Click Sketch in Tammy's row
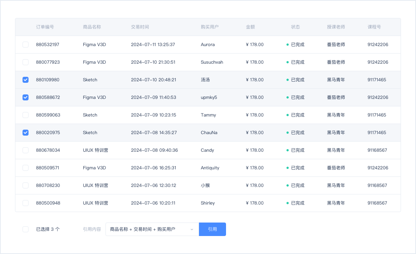The image size is (416, 254). 90,115
